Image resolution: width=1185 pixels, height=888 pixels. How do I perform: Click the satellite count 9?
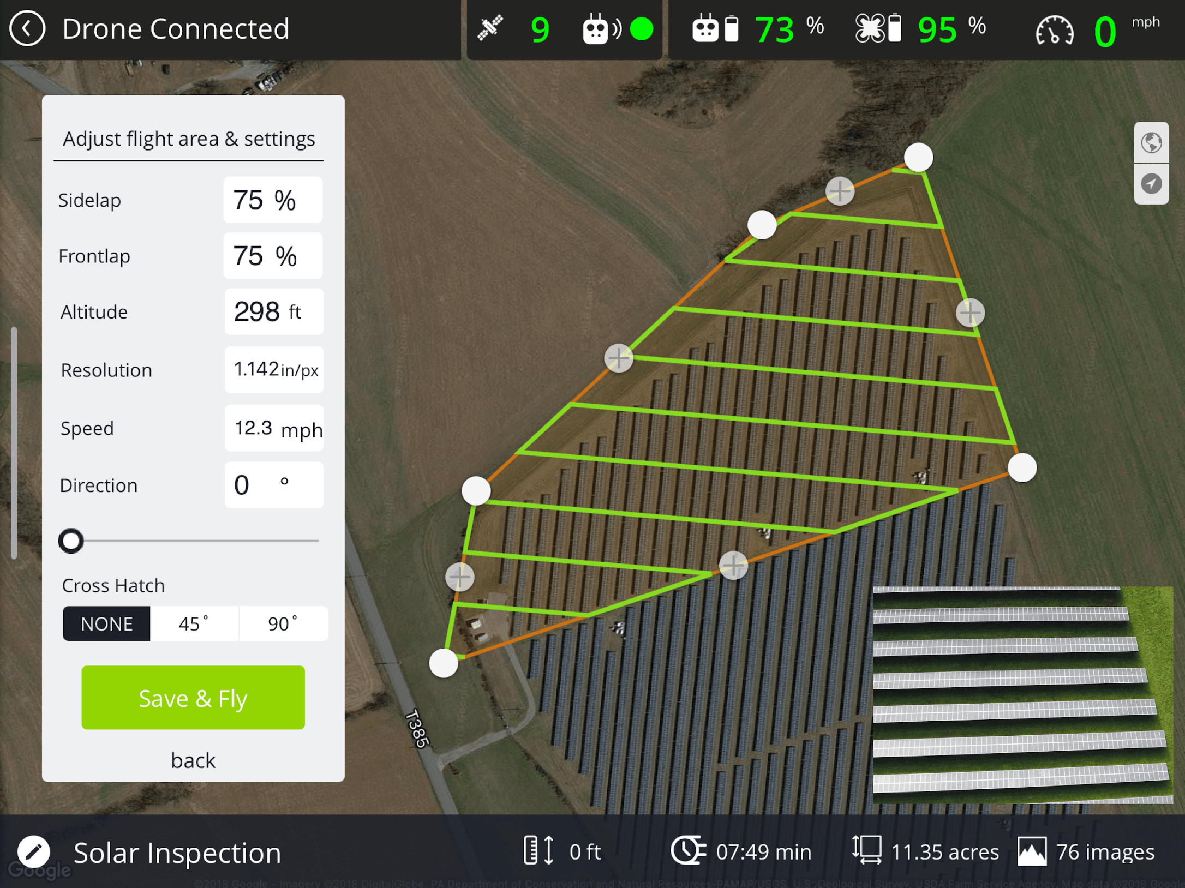click(540, 30)
